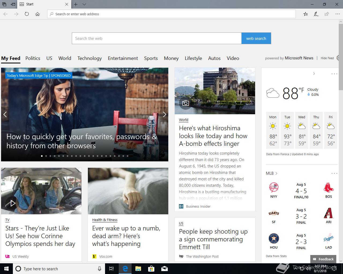Viewport: 343px width, 274px height.
Task: Select the Mon forecast day
Action: 273,130
